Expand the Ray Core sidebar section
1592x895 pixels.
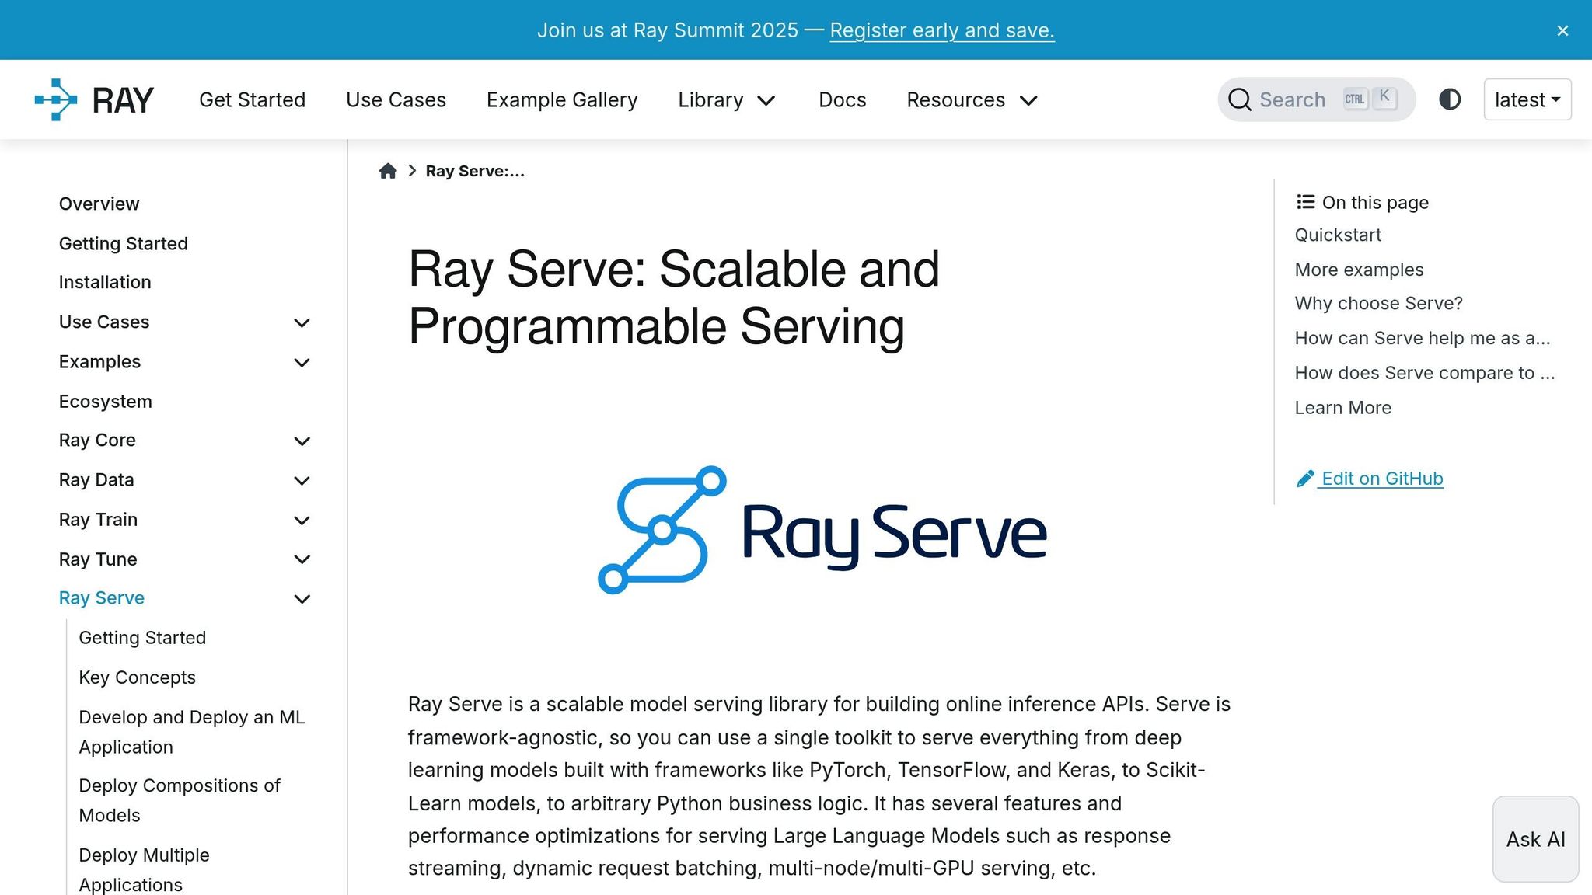pyautogui.click(x=302, y=441)
